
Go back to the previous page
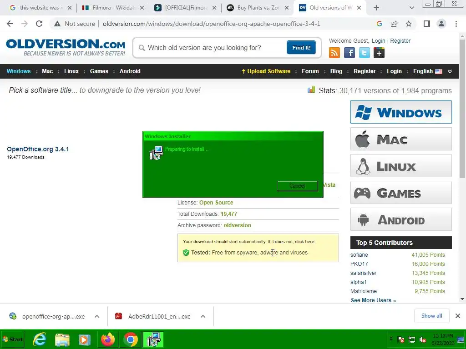coord(10,24)
